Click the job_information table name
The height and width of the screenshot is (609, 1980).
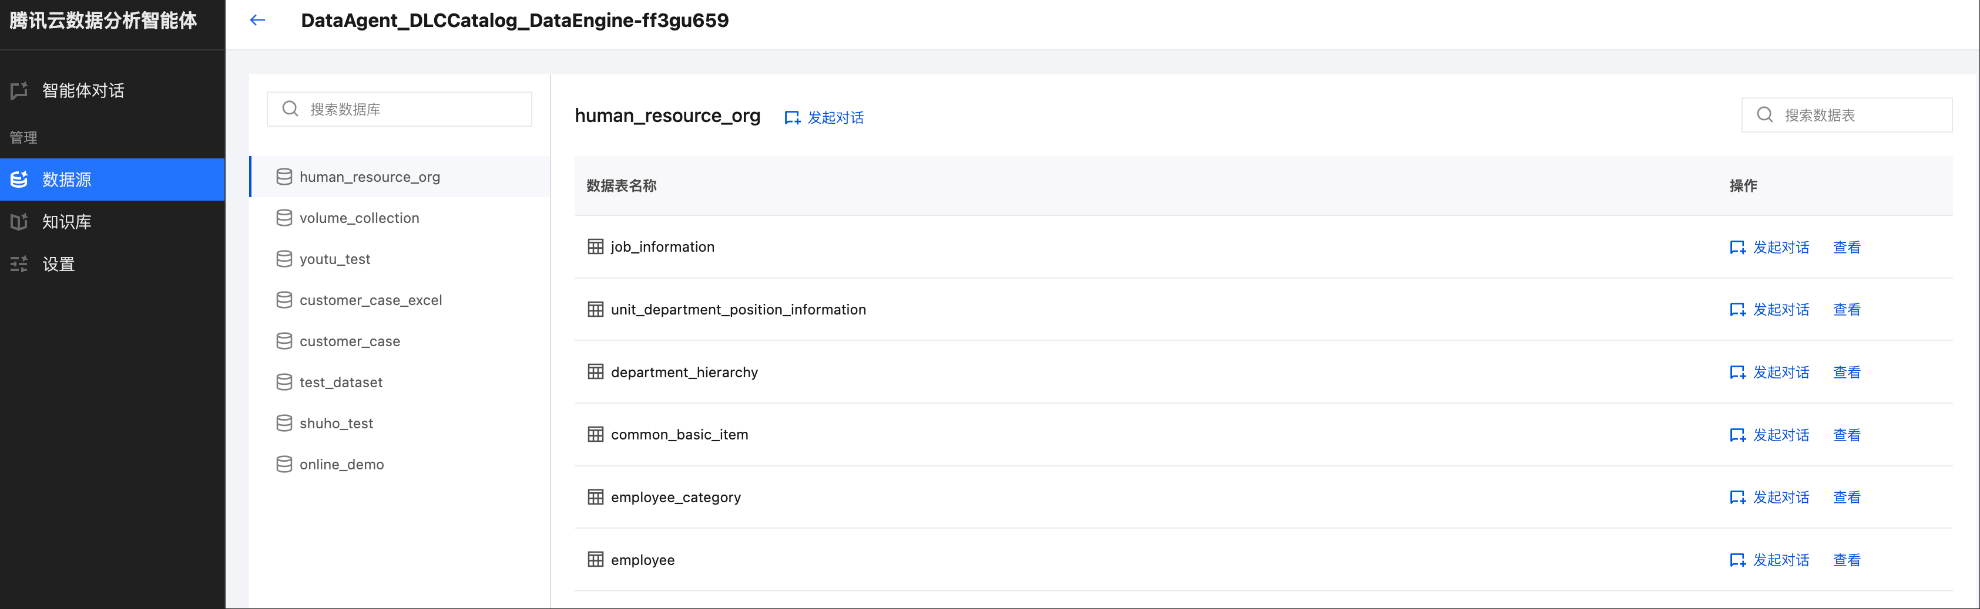click(x=663, y=246)
